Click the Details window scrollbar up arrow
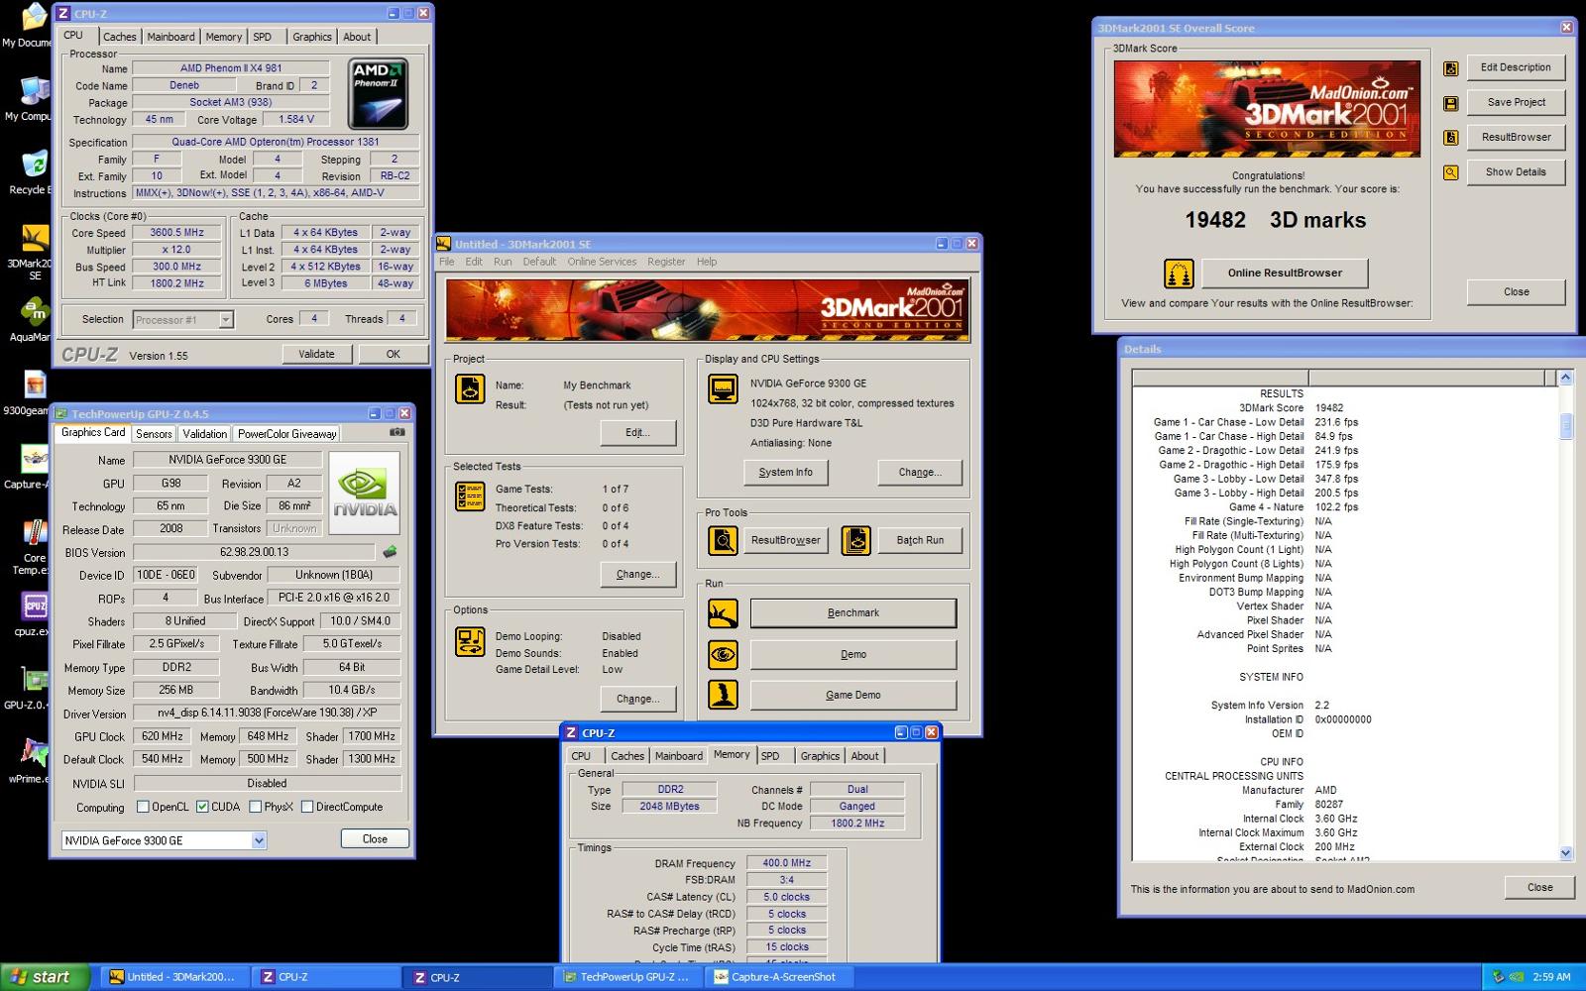Image resolution: width=1586 pixels, height=991 pixels. 1565,378
